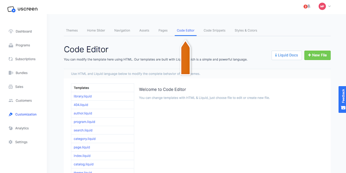Open Customers section in sidebar
This screenshot has height=173, width=346.
coord(24,101)
